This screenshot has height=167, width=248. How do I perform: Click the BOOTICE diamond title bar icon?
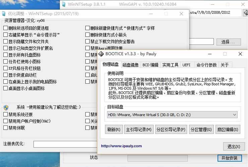pyautogui.click(x=101, y=54)
